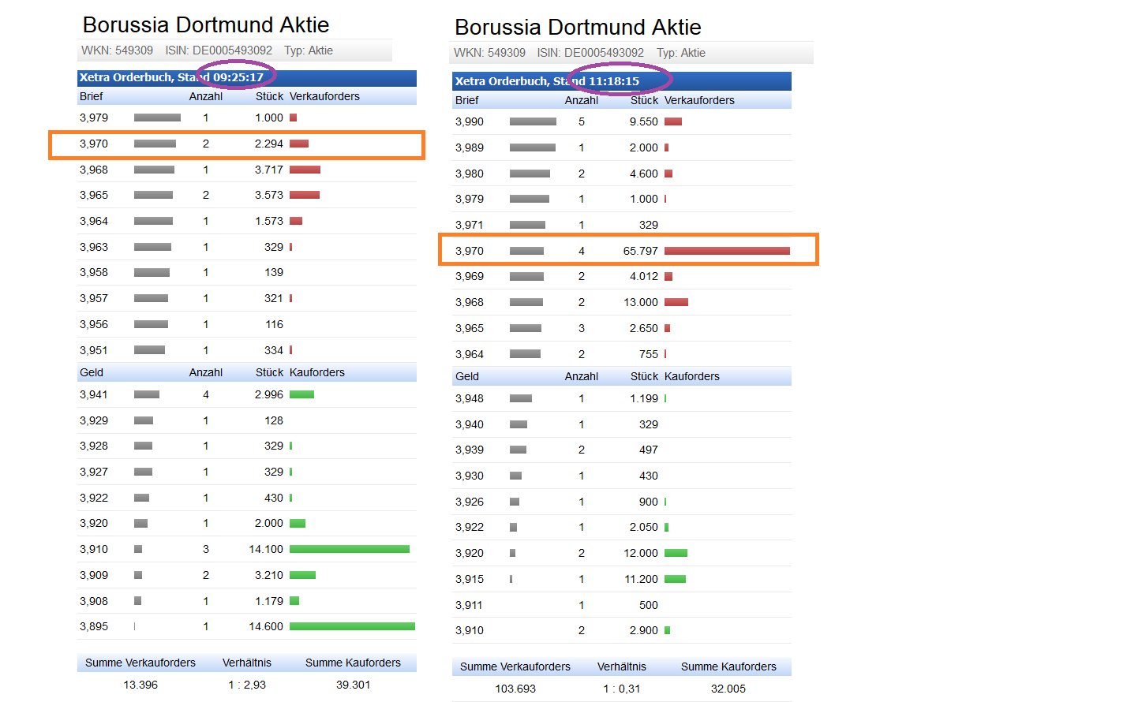Select the bid price 3,927
The width and height of the screenshot is (1142, 702).
point(94,472)
